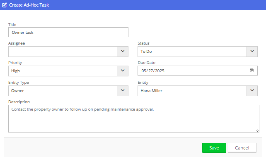The height and width of the screenshot is (161, 266).
Task: Click the Create Ad-Hoc Task header title
Action: click(x=29, y=5)
